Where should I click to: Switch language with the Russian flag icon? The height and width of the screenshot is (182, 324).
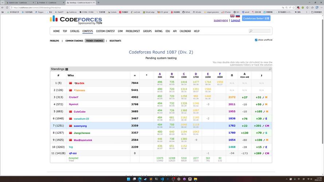[238, 16]
